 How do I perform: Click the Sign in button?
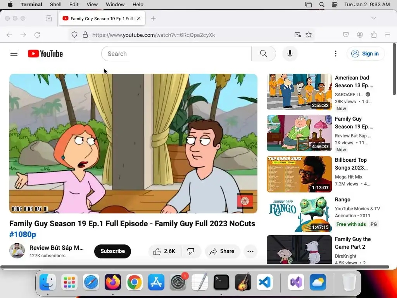[366, 54]
